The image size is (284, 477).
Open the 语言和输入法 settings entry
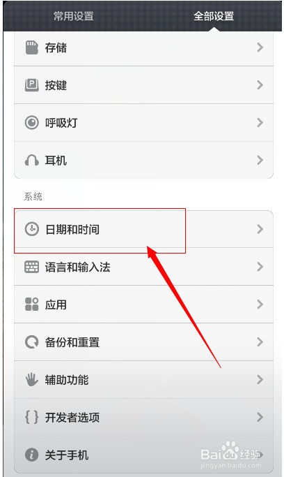(x=143, y=267)
